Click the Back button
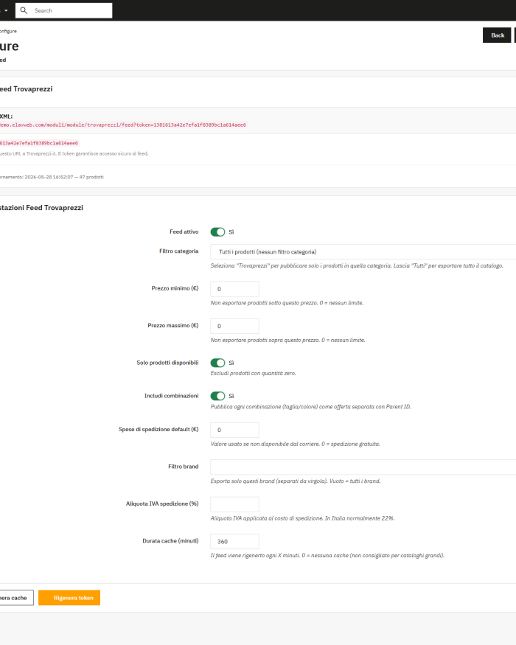 point(497,35)
